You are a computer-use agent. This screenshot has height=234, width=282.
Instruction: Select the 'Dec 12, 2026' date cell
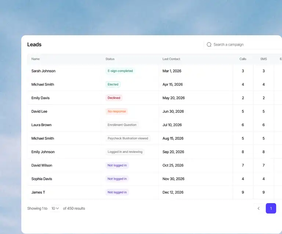tap(173, 192)
